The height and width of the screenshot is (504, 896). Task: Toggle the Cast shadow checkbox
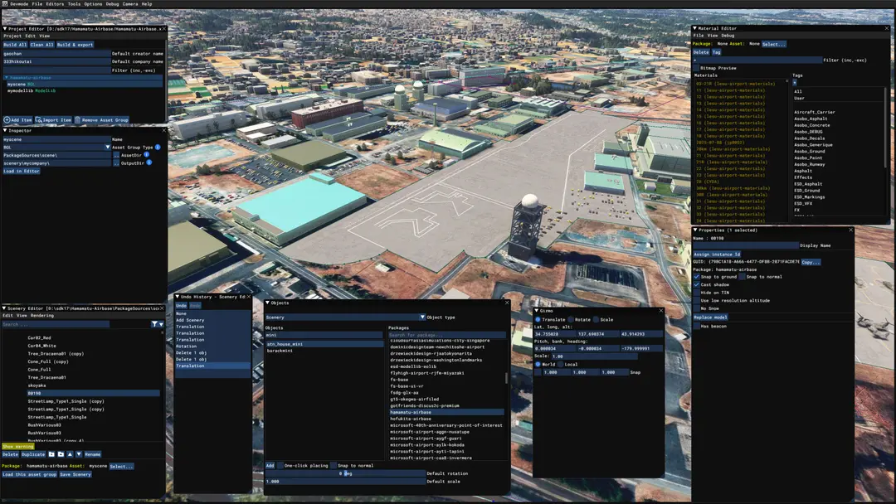(x=697, y=285)
